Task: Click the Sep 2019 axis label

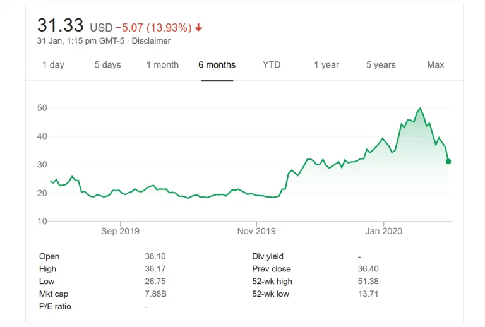Action: 120,231
